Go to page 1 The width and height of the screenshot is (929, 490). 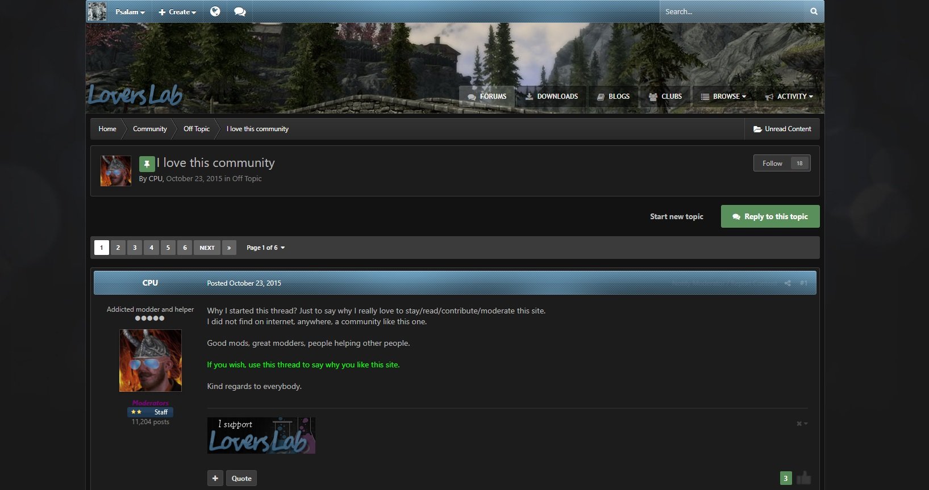102,248
